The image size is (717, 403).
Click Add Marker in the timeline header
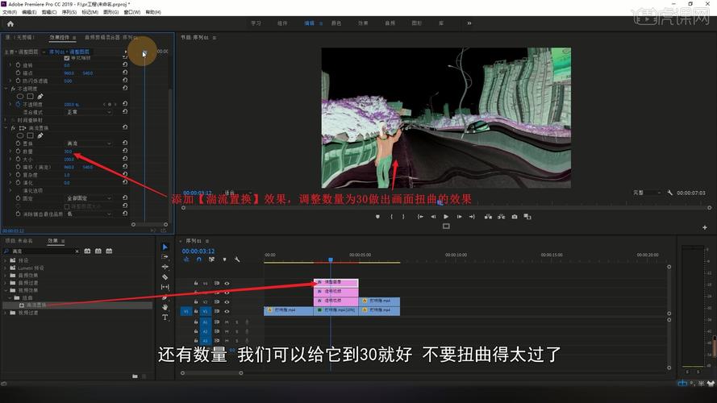point(224,260)
